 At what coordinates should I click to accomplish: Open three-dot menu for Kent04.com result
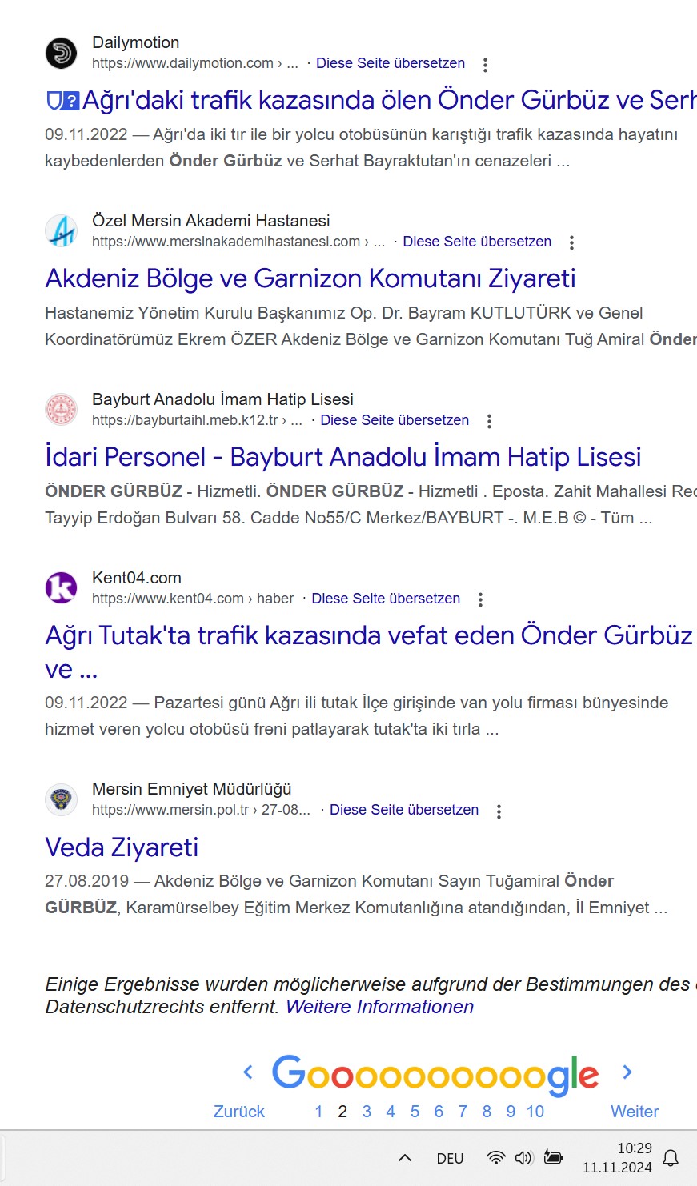[x=480, y=600]
